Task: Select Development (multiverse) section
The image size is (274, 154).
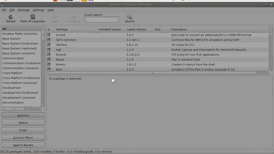Action: click(21, 92)
